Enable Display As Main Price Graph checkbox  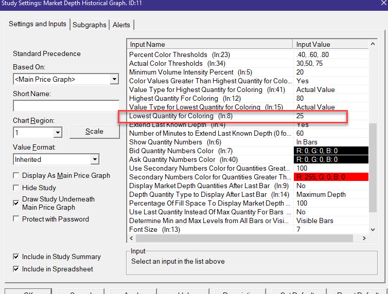coord(16,175)
